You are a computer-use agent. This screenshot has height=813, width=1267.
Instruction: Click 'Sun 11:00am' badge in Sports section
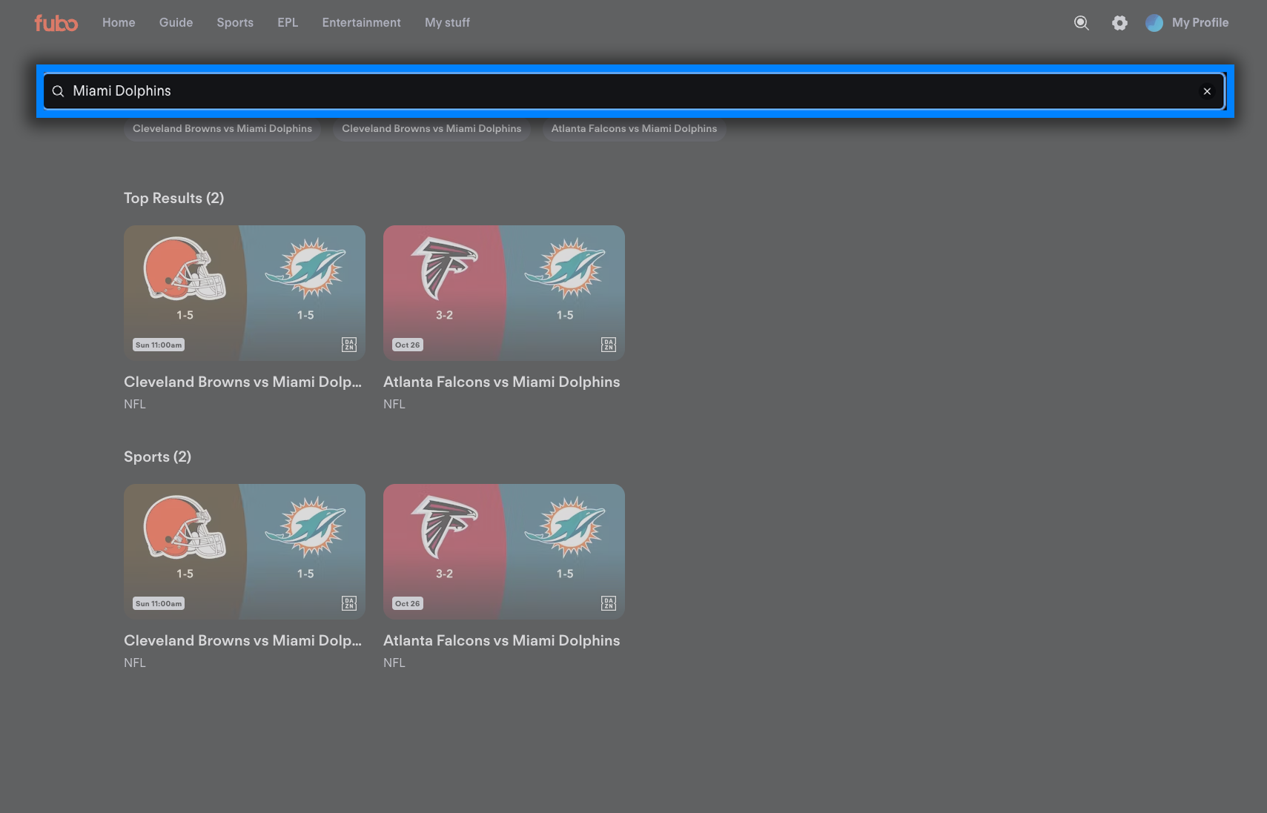pyautogui.click(x=159, y=603)
